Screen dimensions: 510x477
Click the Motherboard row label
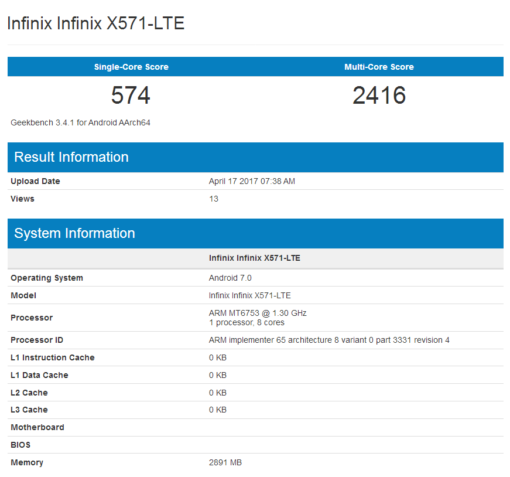click(x=37, y=427)
